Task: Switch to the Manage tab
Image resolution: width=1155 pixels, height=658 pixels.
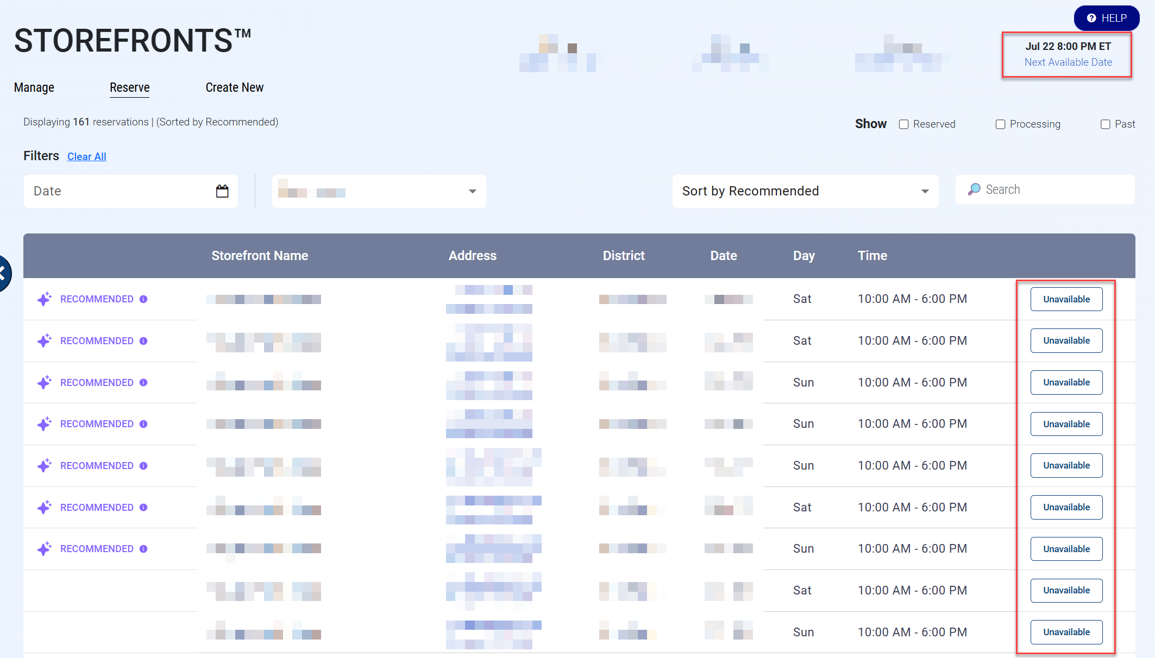Action: point(34,87)
